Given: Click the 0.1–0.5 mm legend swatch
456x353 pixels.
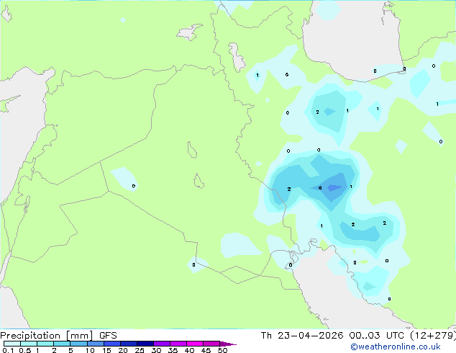Looking at the screenshot, I should (12, 344).
